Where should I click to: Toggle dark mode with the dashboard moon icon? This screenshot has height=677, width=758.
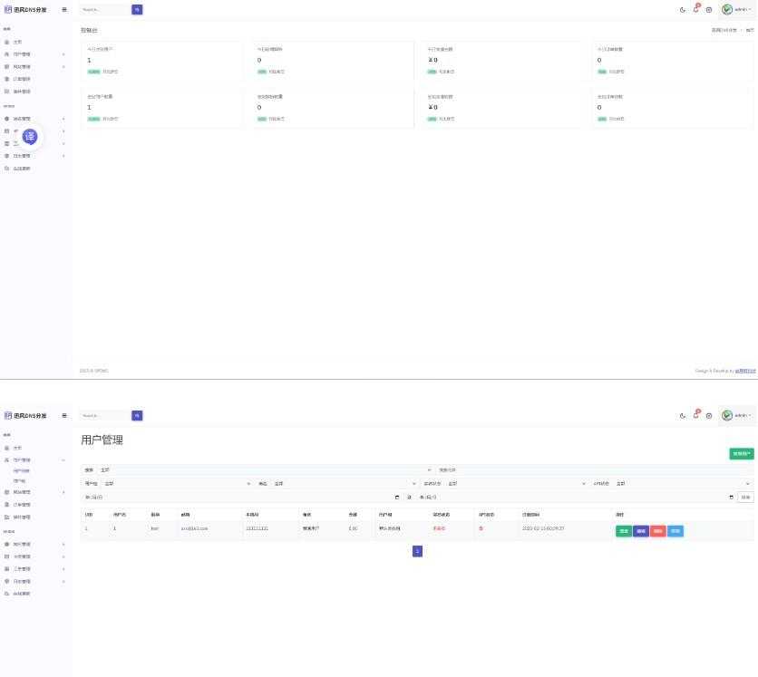click(x=683, y=9)
